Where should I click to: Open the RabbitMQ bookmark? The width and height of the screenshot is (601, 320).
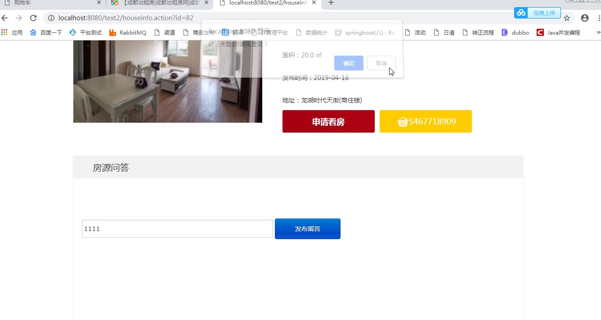[128, 32]
